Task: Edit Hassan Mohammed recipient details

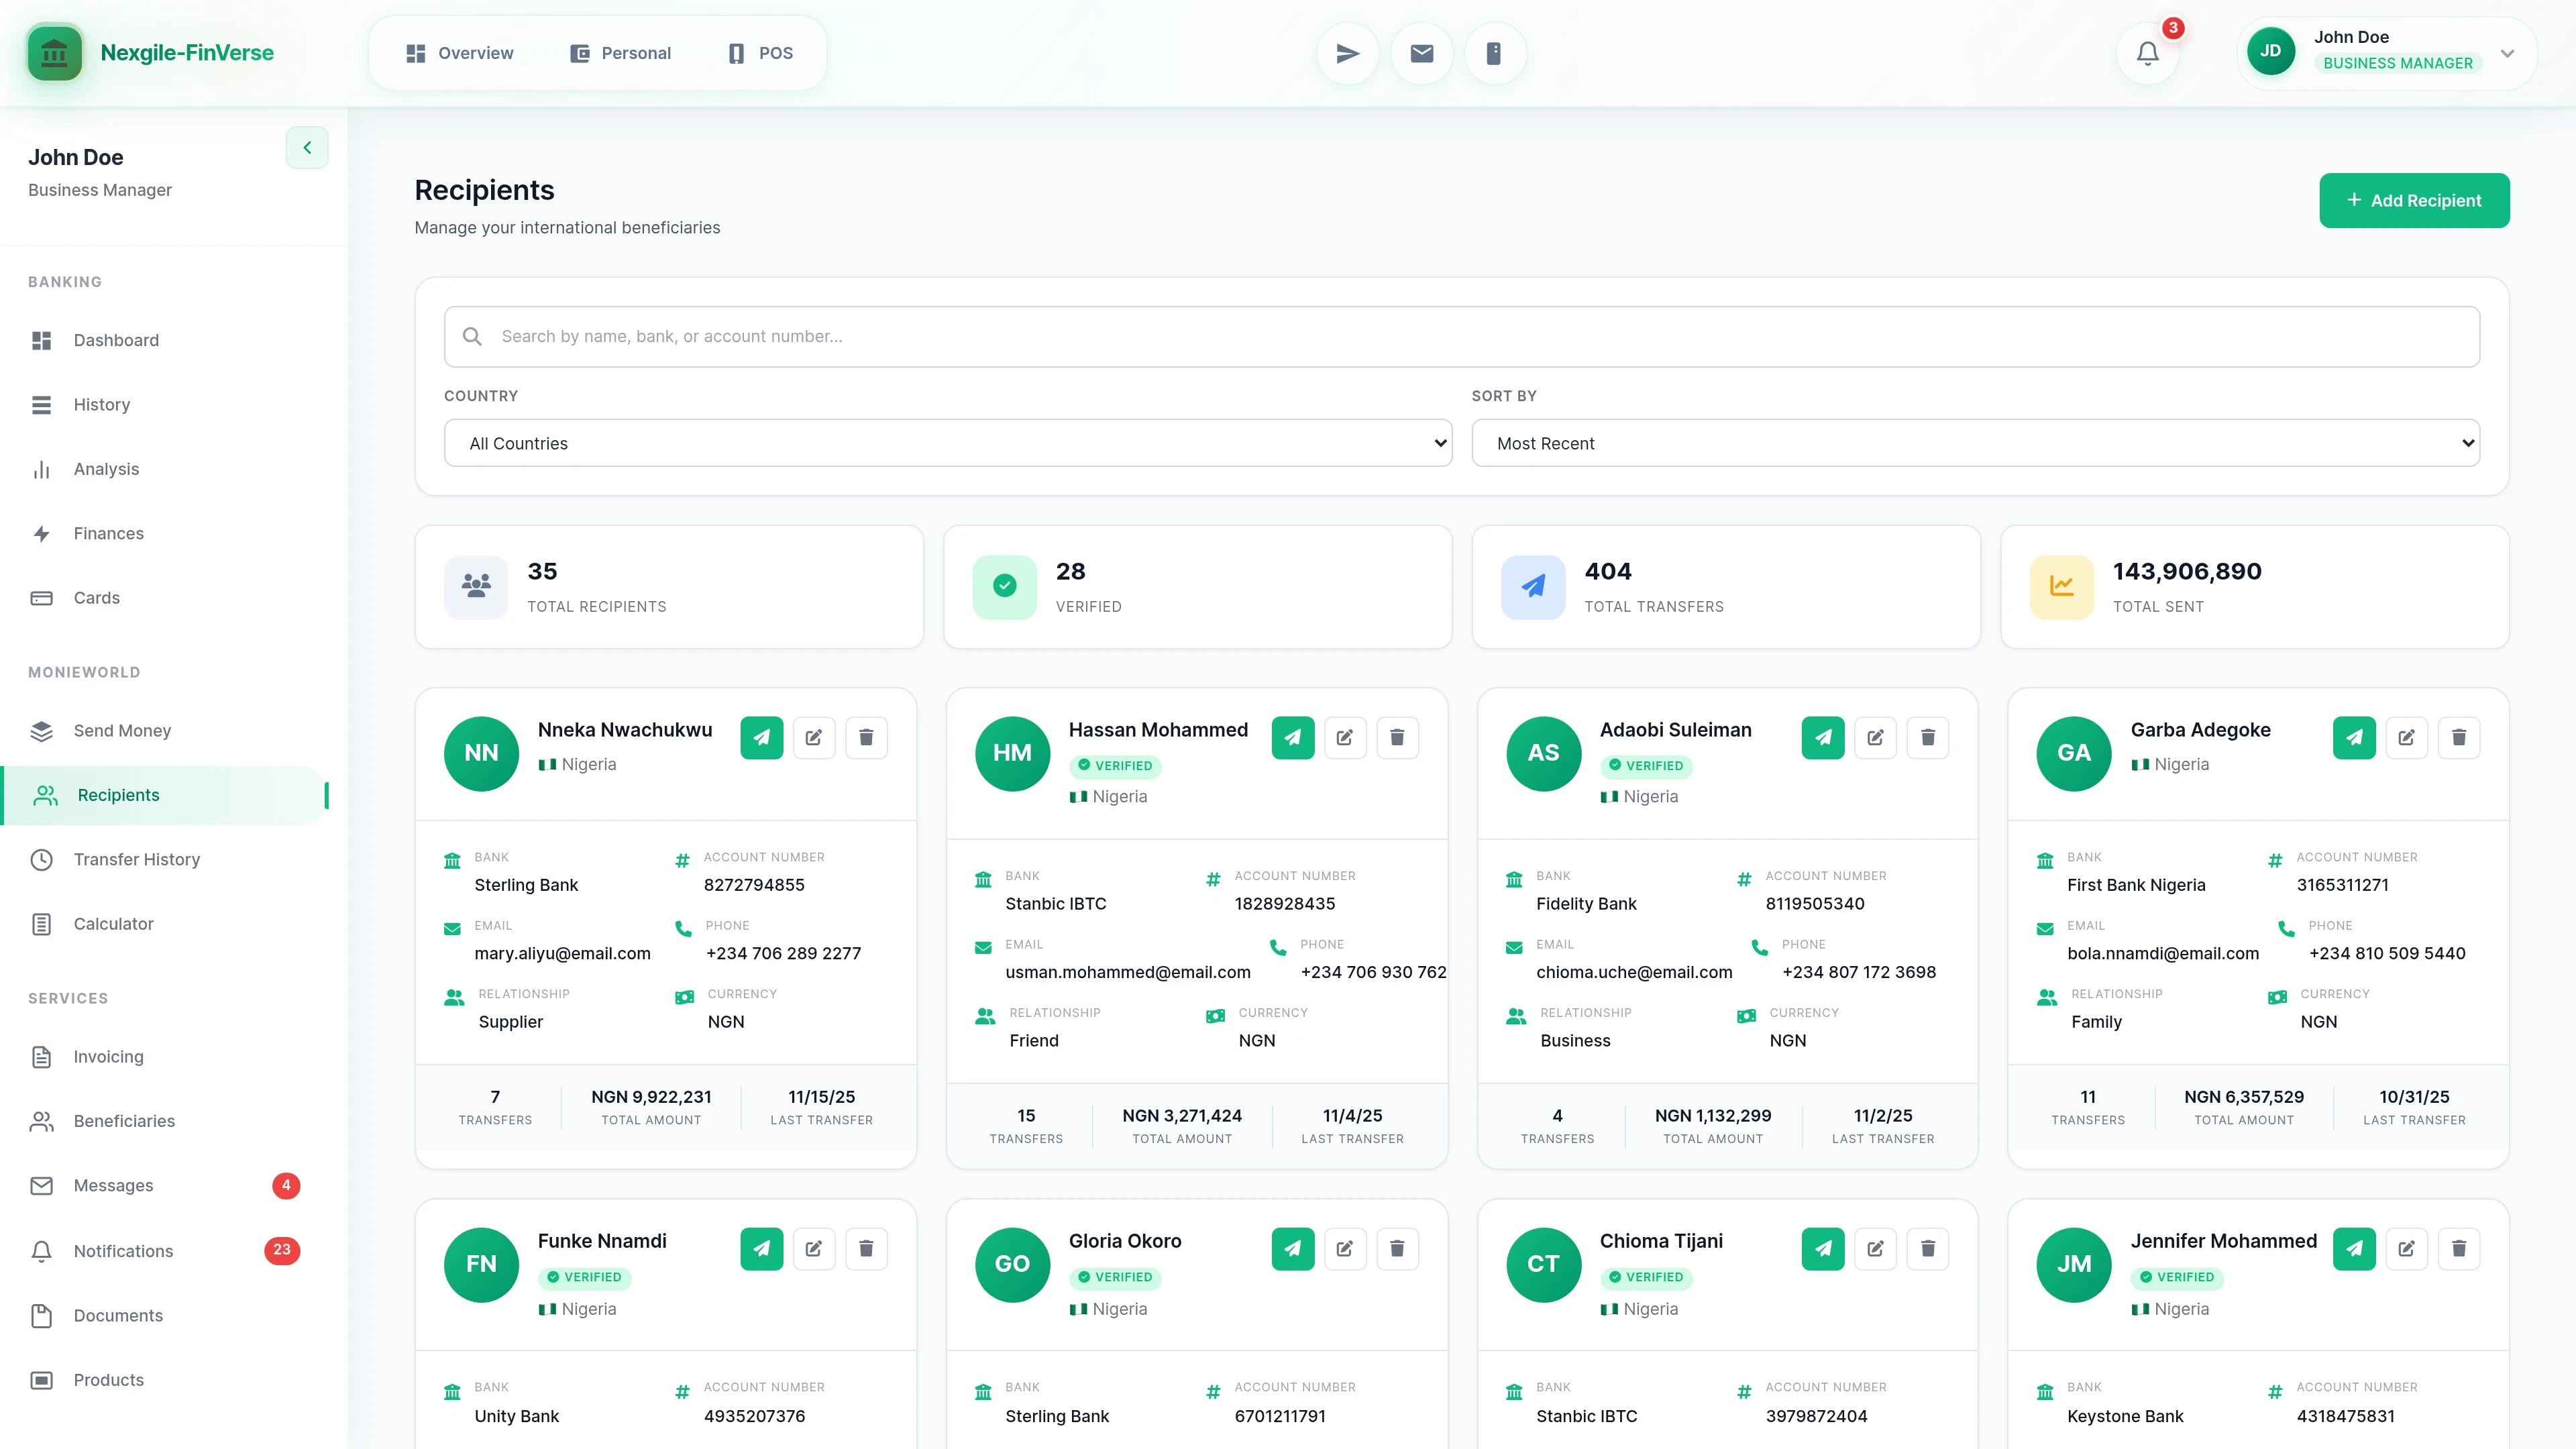Action: (1344, 738)
